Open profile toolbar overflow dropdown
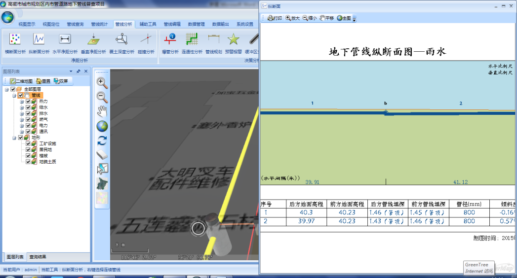This screenshot has height=278, width=517. [x=355, y=19]
